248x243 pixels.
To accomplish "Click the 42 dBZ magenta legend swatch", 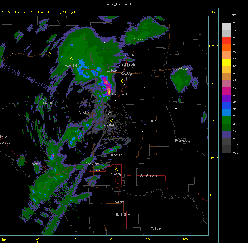I will click(226, 91).
